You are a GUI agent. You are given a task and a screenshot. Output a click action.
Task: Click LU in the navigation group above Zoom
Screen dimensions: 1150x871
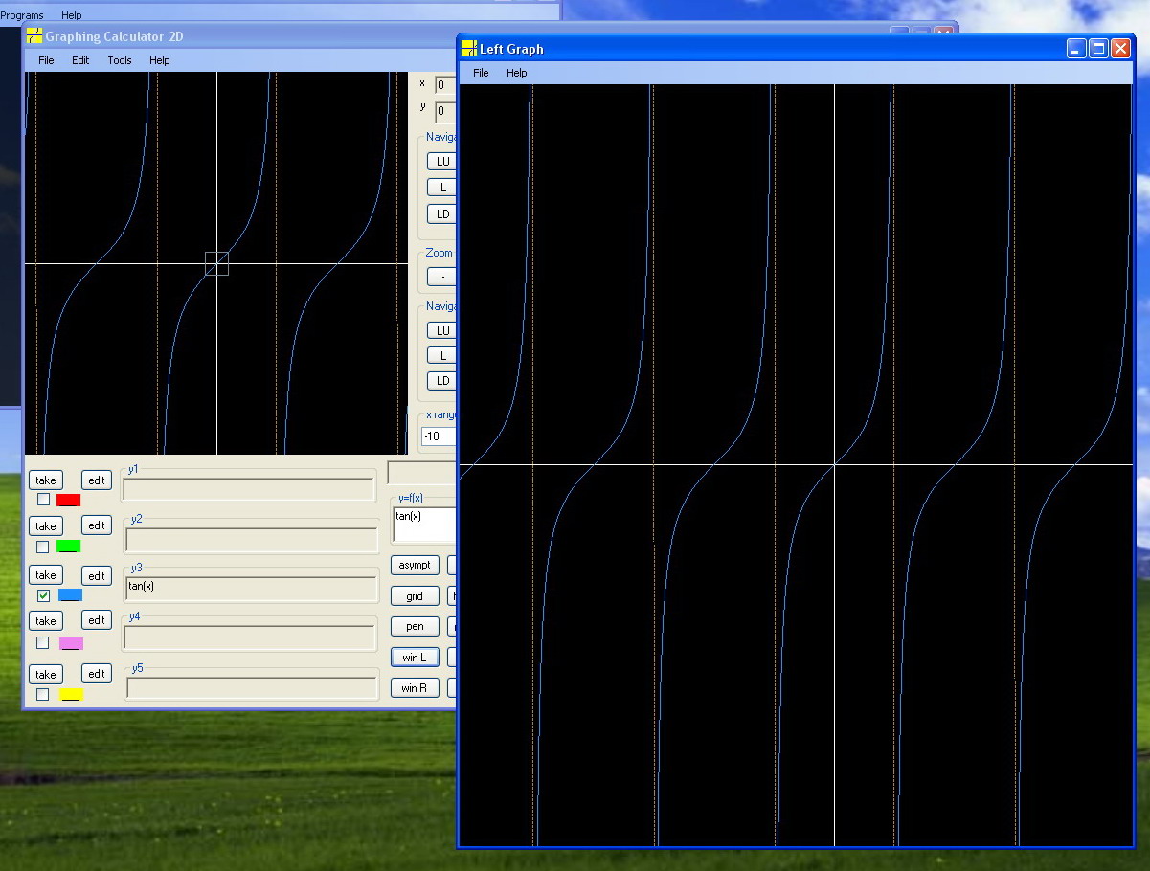click(x=442, y=161)
